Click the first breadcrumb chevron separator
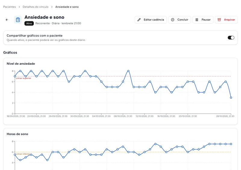 coord(19,7)
